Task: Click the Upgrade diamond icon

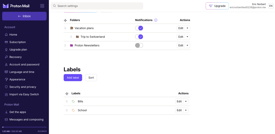Action: pyautogui.click(x=211, y=6)
